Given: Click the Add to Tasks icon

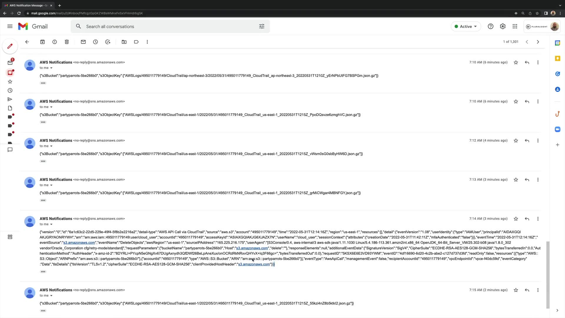Looking at the screenshot, I should coord(108,42).
